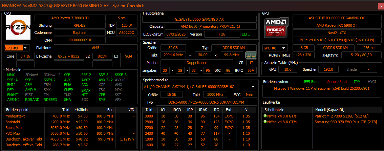Screen dimensions: 384x151
Task: Click the AMD Radeon Graphics logo
Action: tap(276, 27)
